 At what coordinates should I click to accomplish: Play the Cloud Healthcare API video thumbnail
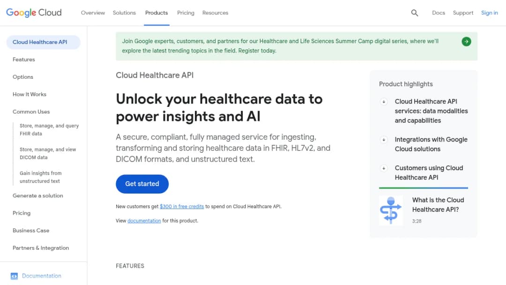coord(391,210)
